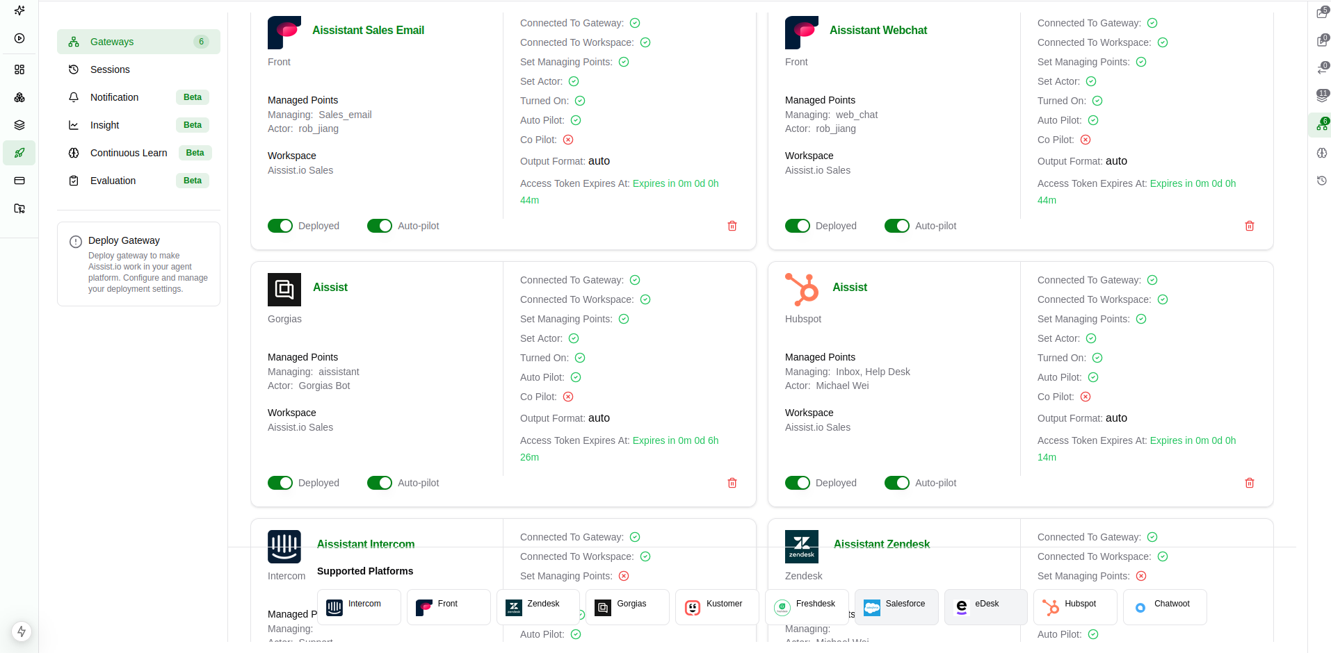
Task: Click the lightning bolt button at bottom left
Action: pos(21,632)
